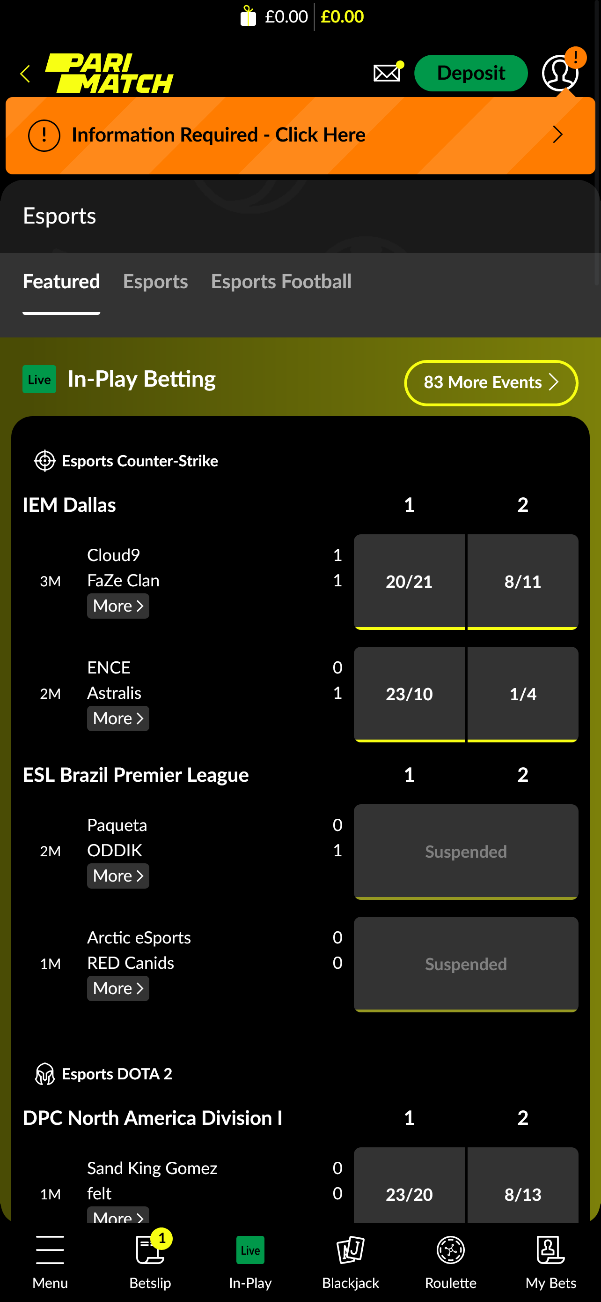The height and width of the screenshot is (1302, 601).
Task: Expand More markets for Cloud9 vs FaZe
Action: (x=118, y=606)
